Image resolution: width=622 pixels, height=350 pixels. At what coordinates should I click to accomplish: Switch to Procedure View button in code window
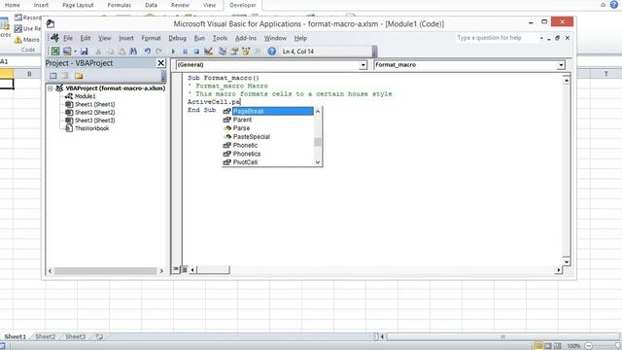click(x=176, y=269)
